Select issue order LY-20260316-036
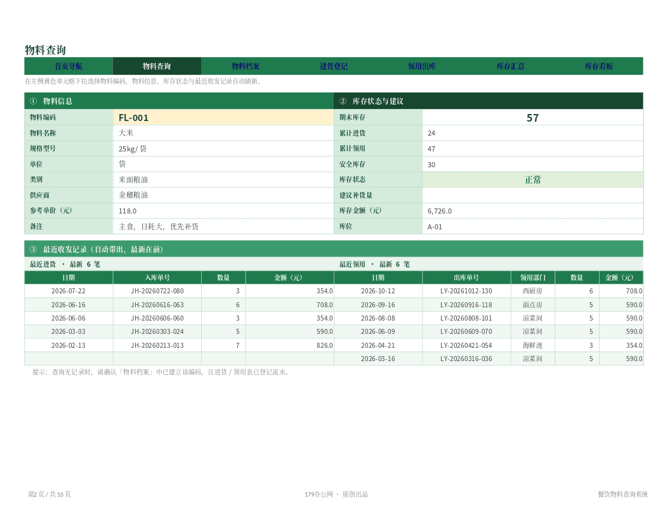The height and width of the screenshot is (517, 670). tap(466, 359)
